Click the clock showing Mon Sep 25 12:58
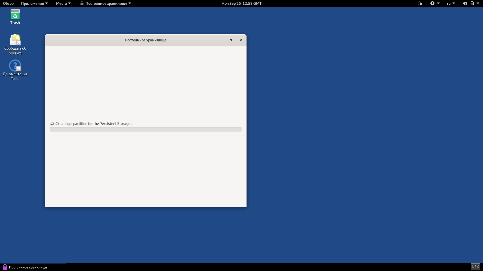The width and height of the screenshot is (483, 271). [x=241, y=4]
